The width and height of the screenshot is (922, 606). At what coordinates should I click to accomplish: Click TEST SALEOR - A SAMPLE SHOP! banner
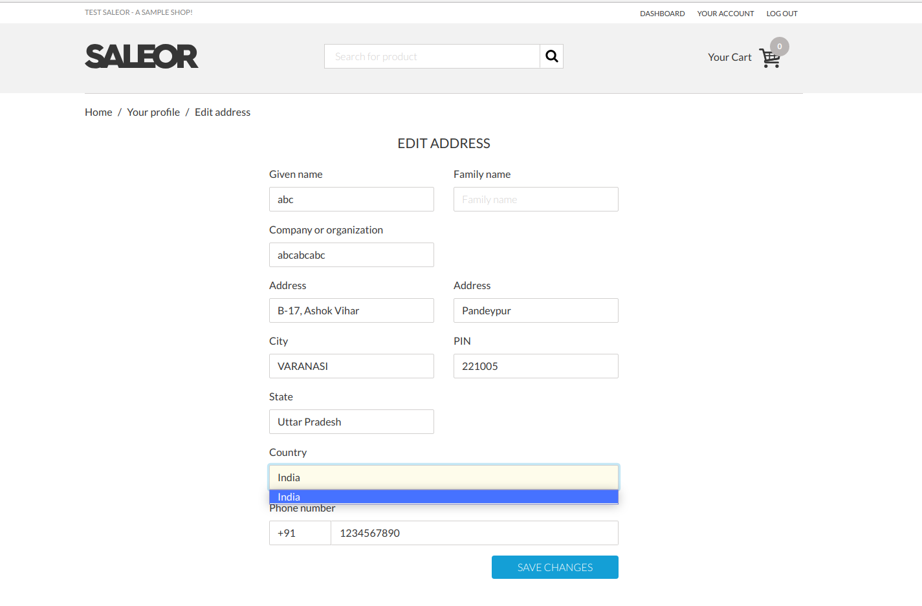point(138,12)
